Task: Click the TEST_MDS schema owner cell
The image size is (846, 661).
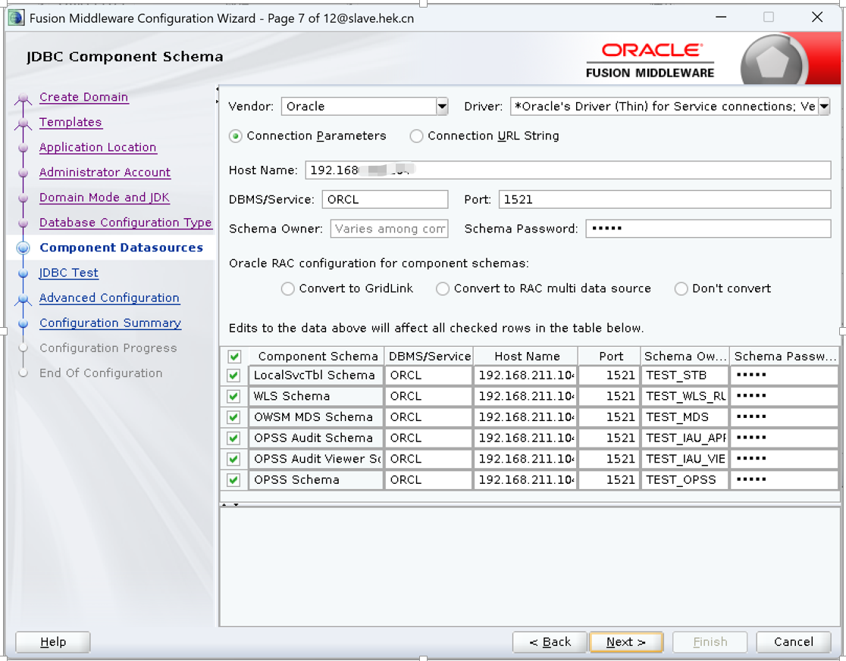Action: tap(685, 417)
